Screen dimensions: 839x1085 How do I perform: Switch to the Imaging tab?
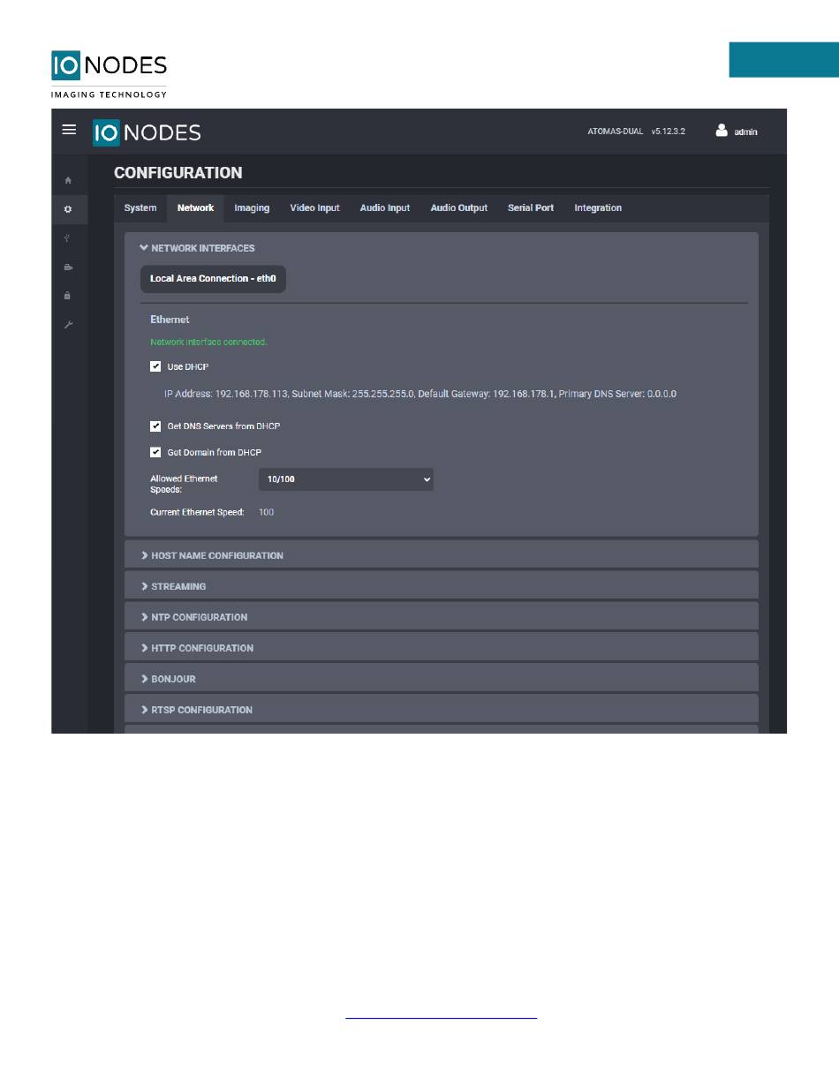252,208
